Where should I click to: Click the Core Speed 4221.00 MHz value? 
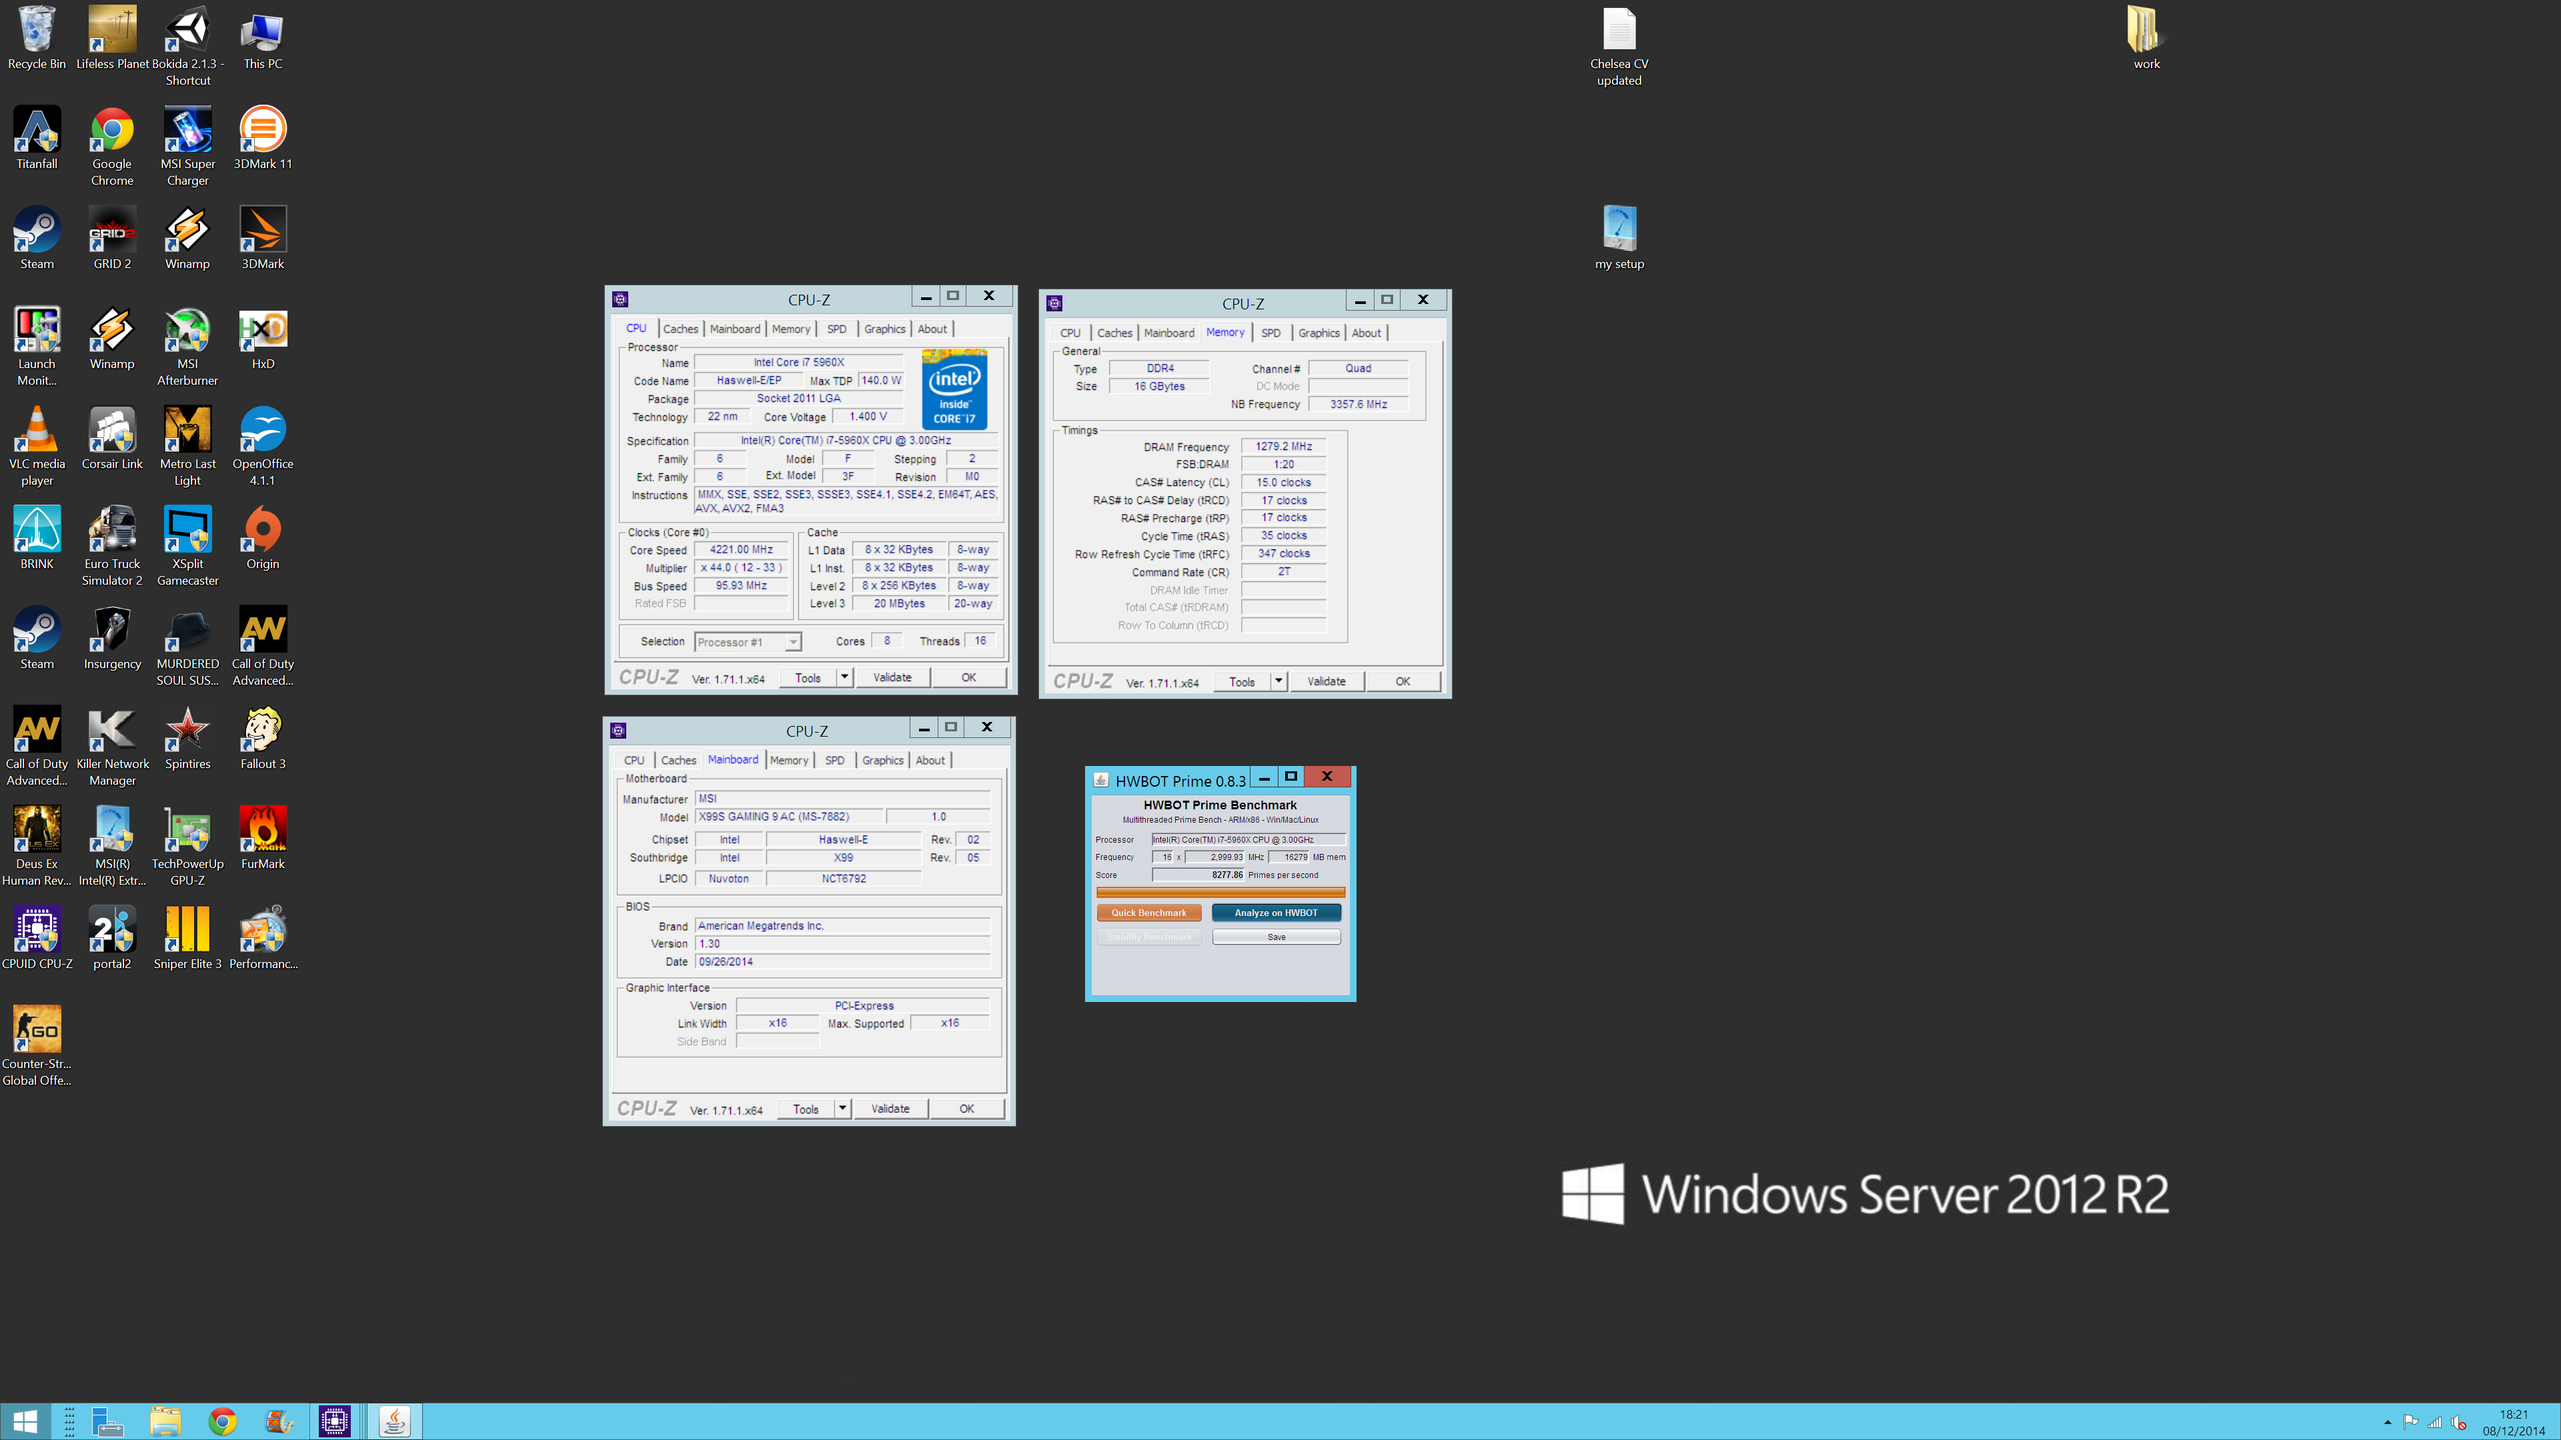tap(742, 549)
